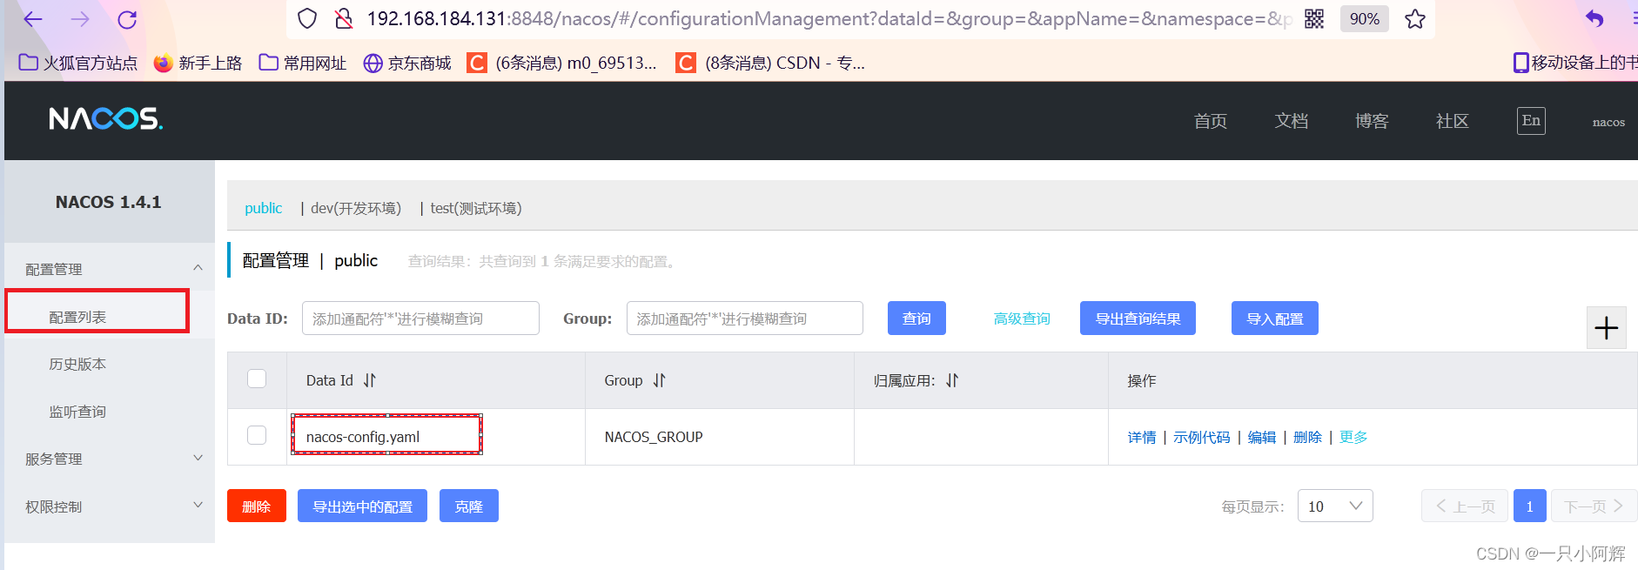
Task: Open the 火狐官方站点 bookmark folder
Action: (x=78, y=63)
